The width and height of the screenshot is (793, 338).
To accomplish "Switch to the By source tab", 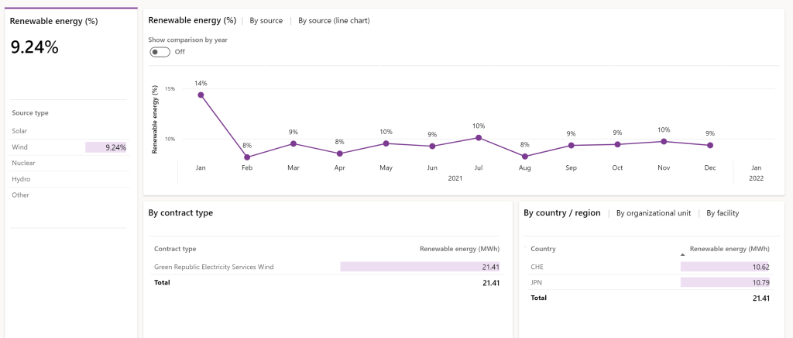I will 266,20.
